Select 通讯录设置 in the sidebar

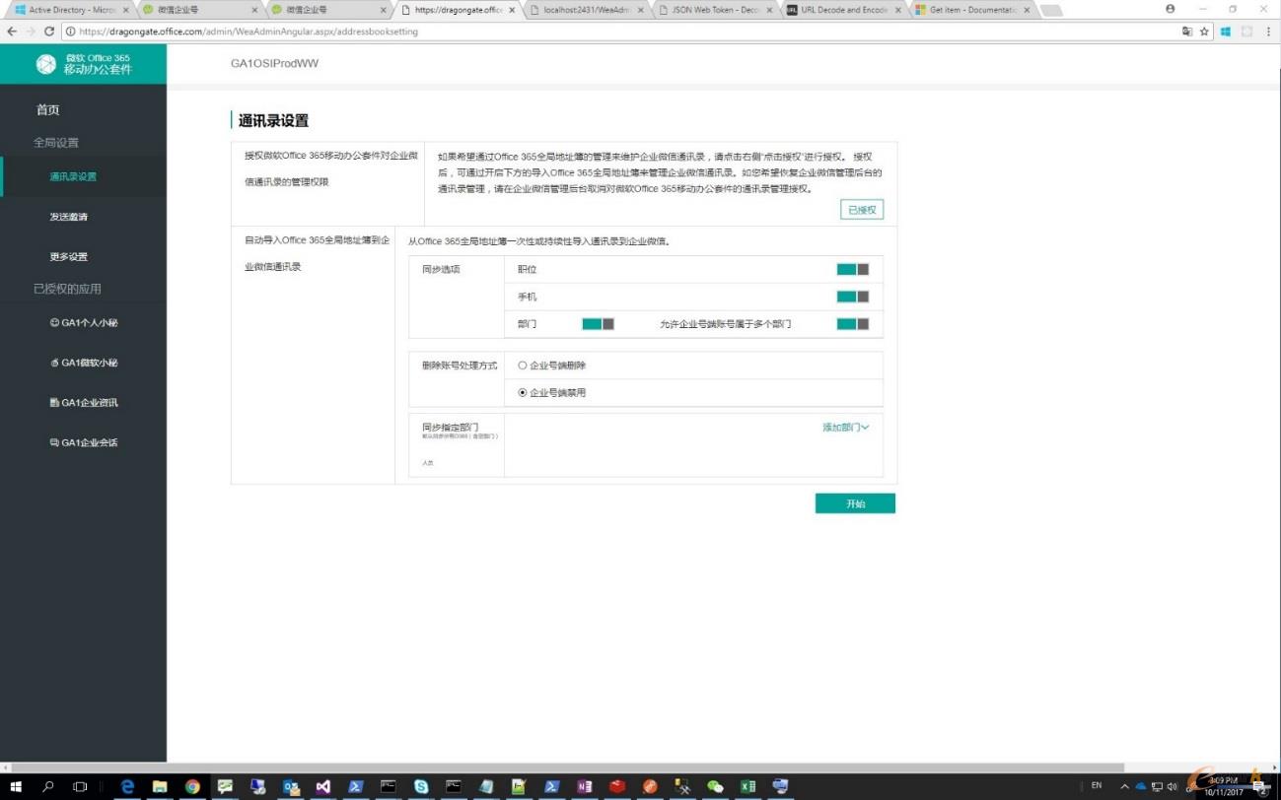point(73,177)
